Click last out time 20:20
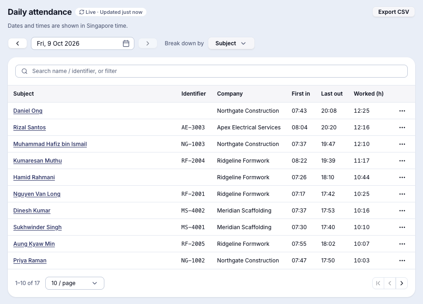Screen dimensions: 423x304 coord(329,128)
